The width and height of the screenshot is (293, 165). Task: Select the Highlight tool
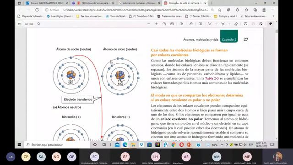223,24
